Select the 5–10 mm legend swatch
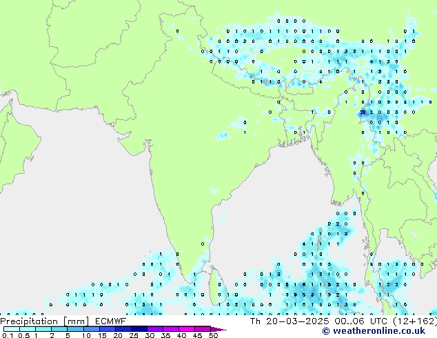This screenshot has width=437, height=338. click(75, 329)
